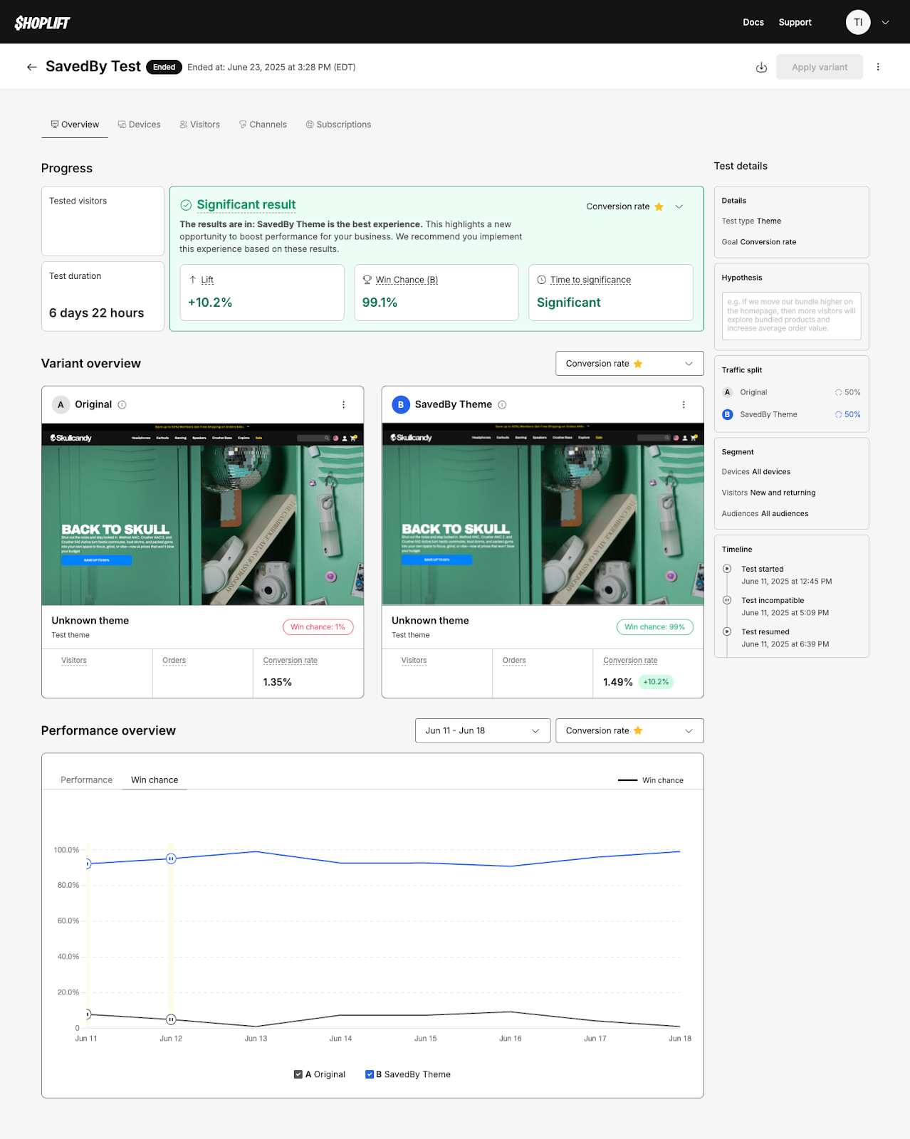Click the Time to significance label
The height and width of the screenshot is (1139, 910).
590,280
